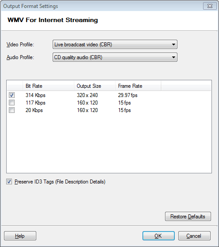Sort by Frame Rate column header
219x247 pixels.
138,86
